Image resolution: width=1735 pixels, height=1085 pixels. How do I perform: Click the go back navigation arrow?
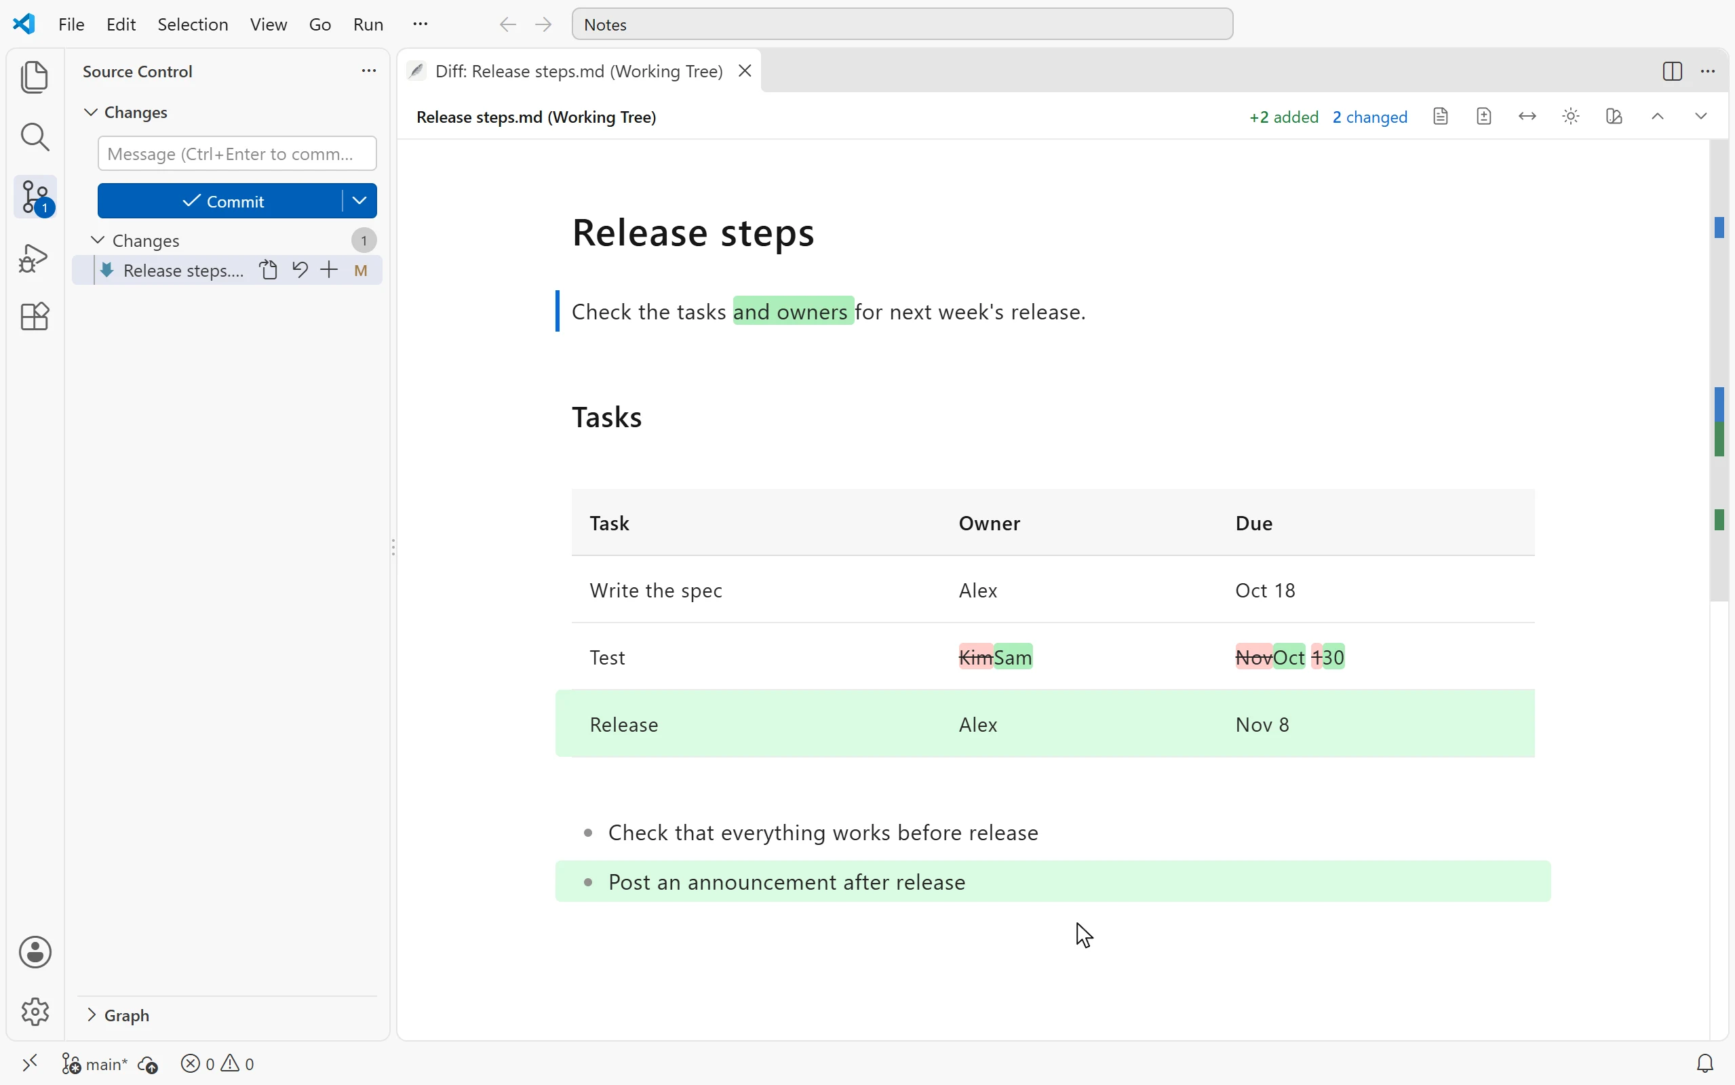coord(507,24)
